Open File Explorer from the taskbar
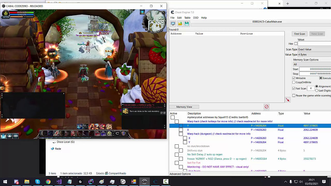331x186 pixels. tap(27, 182)
